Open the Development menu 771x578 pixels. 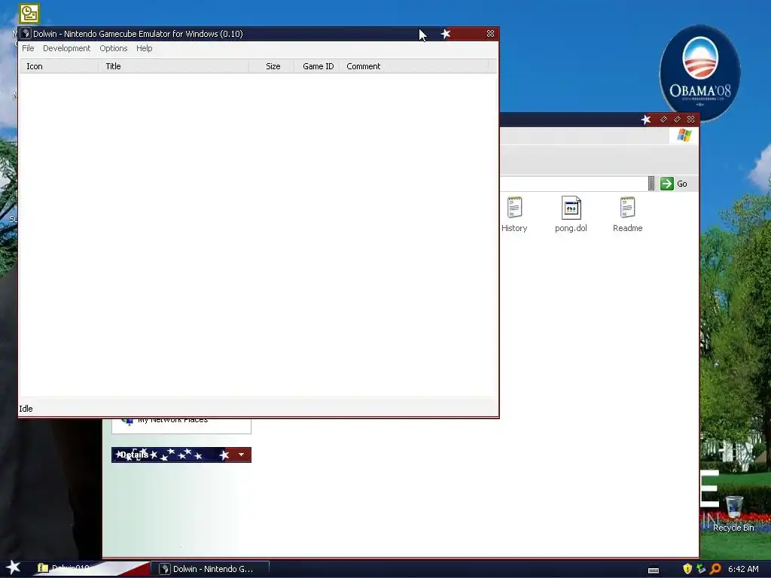(x=66, y=48)
